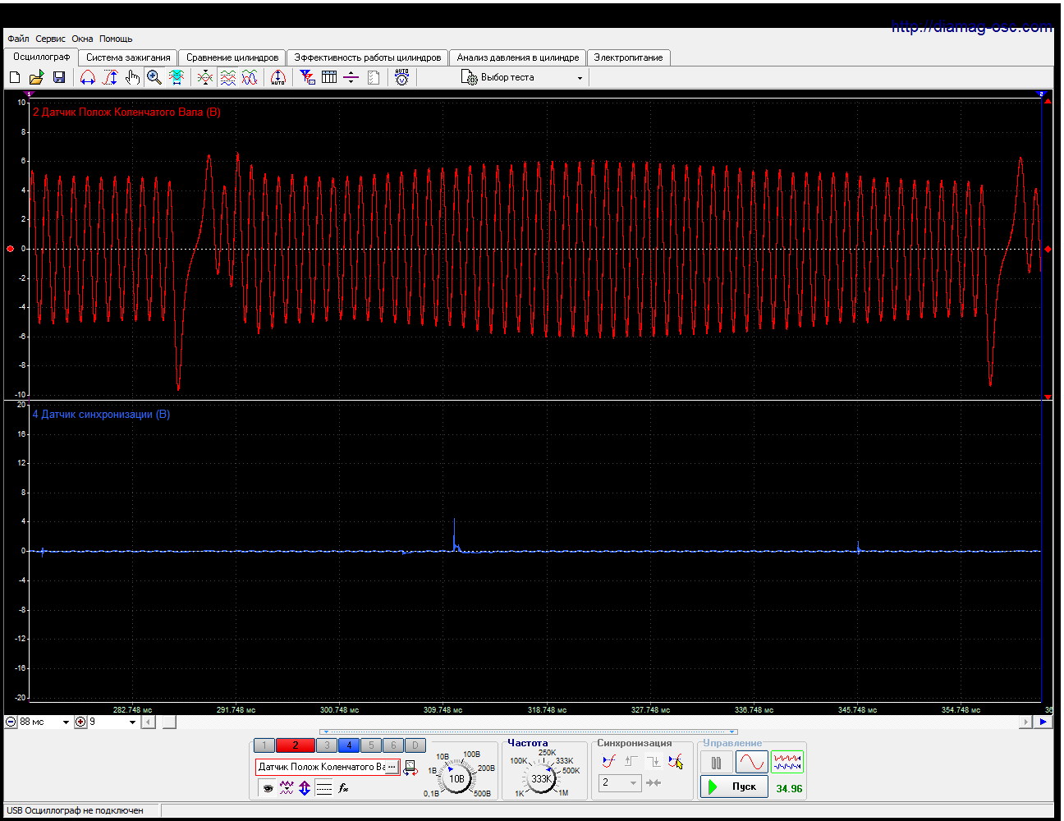Click the overlapped sine waves icon

(250, 77)
